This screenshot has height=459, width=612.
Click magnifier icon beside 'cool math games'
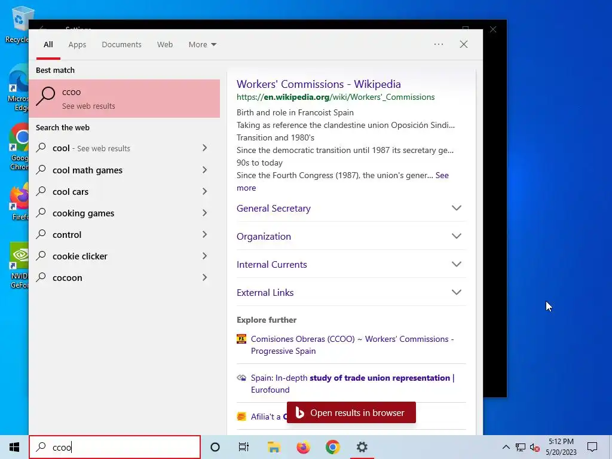point(41,169)
